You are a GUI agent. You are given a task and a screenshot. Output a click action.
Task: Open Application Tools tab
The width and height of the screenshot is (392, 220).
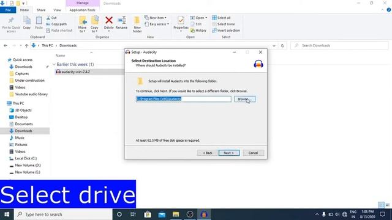click(x=83, y=10)
